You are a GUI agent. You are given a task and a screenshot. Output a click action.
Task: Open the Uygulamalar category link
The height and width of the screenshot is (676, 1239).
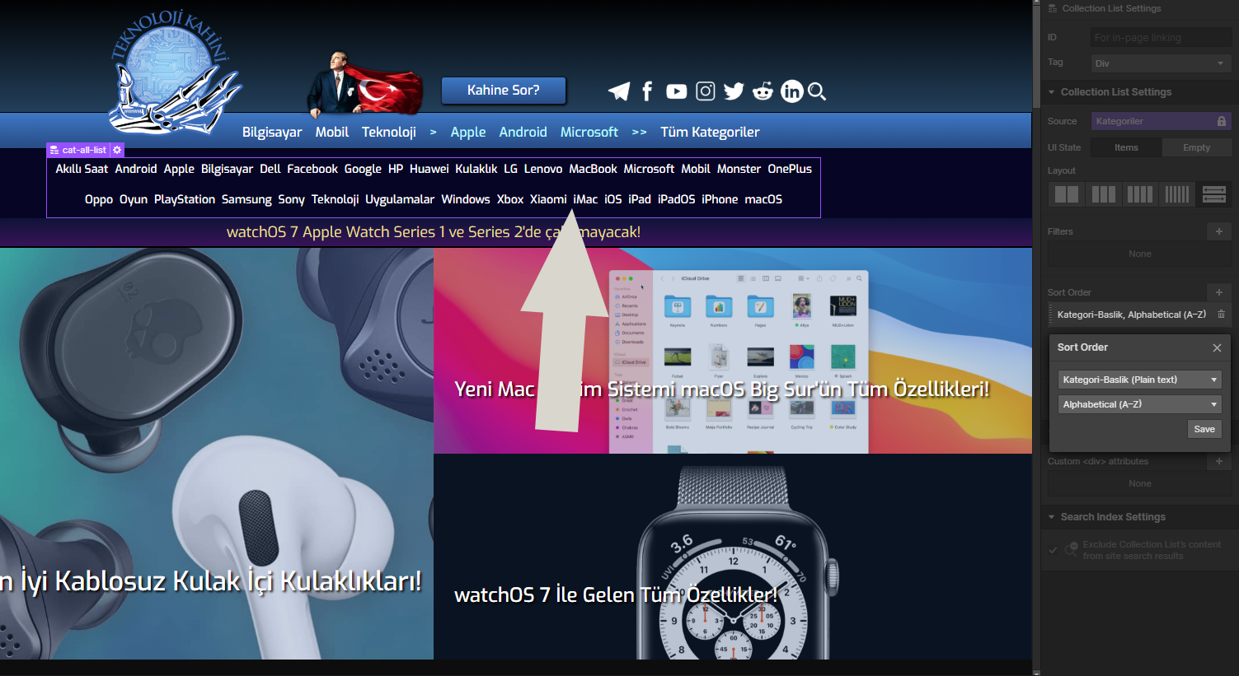(x=400, y=199)
